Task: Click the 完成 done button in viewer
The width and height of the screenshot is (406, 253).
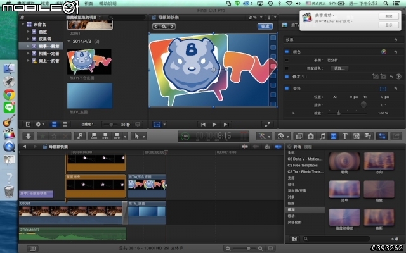Action: pos(265,27)
